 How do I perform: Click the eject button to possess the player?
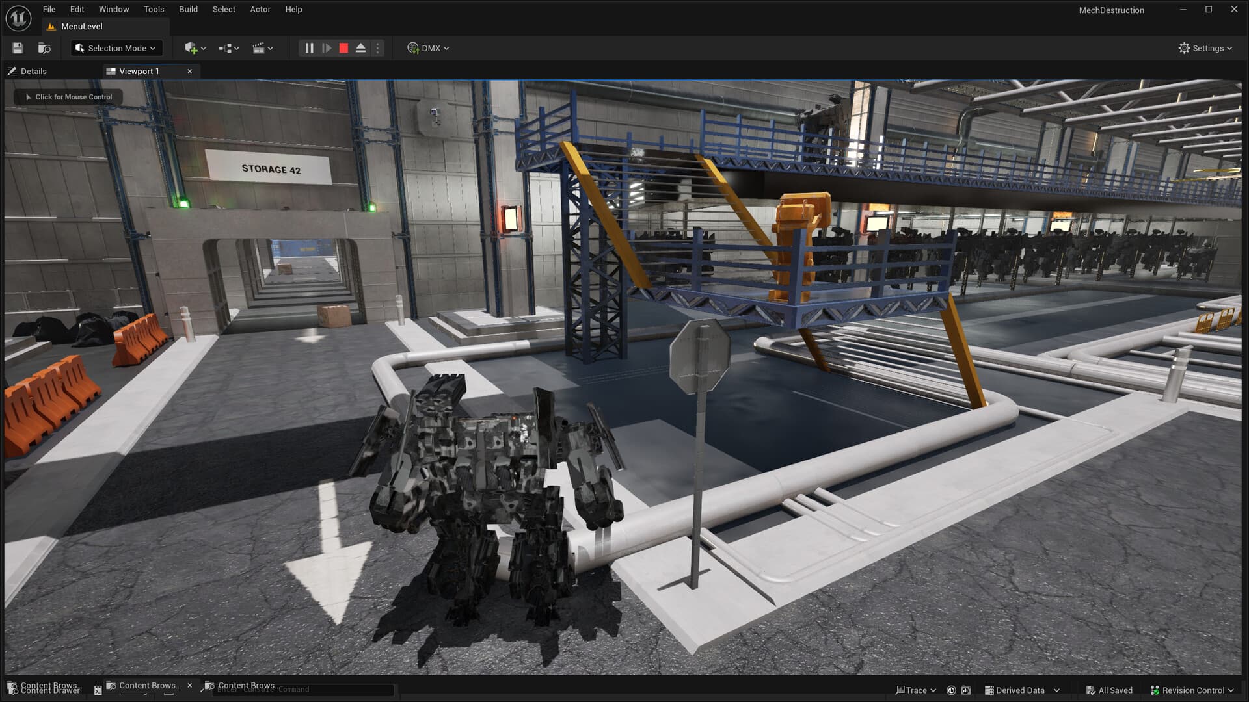coord(361,47)
